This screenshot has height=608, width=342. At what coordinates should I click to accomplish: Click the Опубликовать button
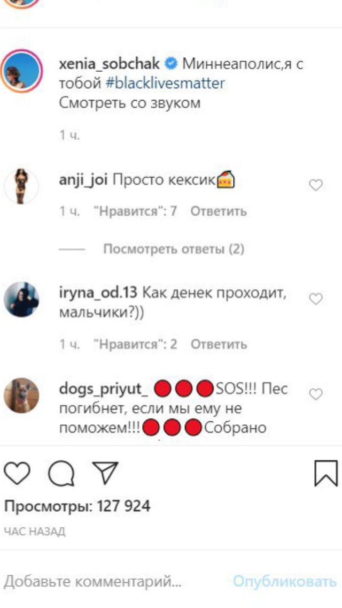coord(285,582)
